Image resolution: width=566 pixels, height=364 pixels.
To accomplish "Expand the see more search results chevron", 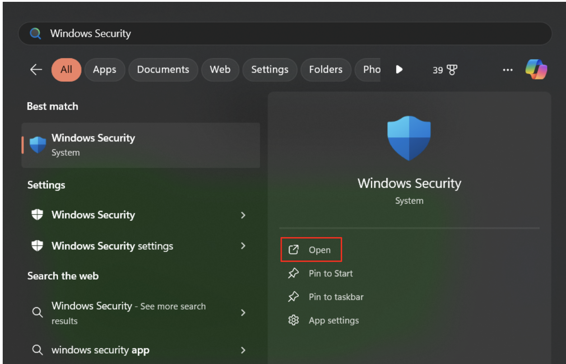I will 243,313.
